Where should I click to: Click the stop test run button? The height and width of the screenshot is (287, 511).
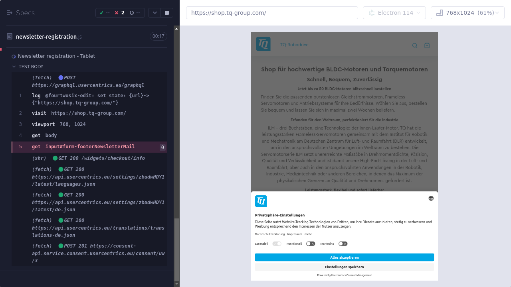coord(166,13)
